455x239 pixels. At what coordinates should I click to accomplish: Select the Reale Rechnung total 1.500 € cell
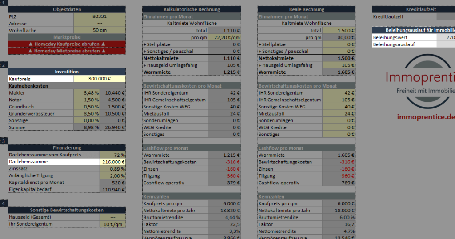[339, 31]
